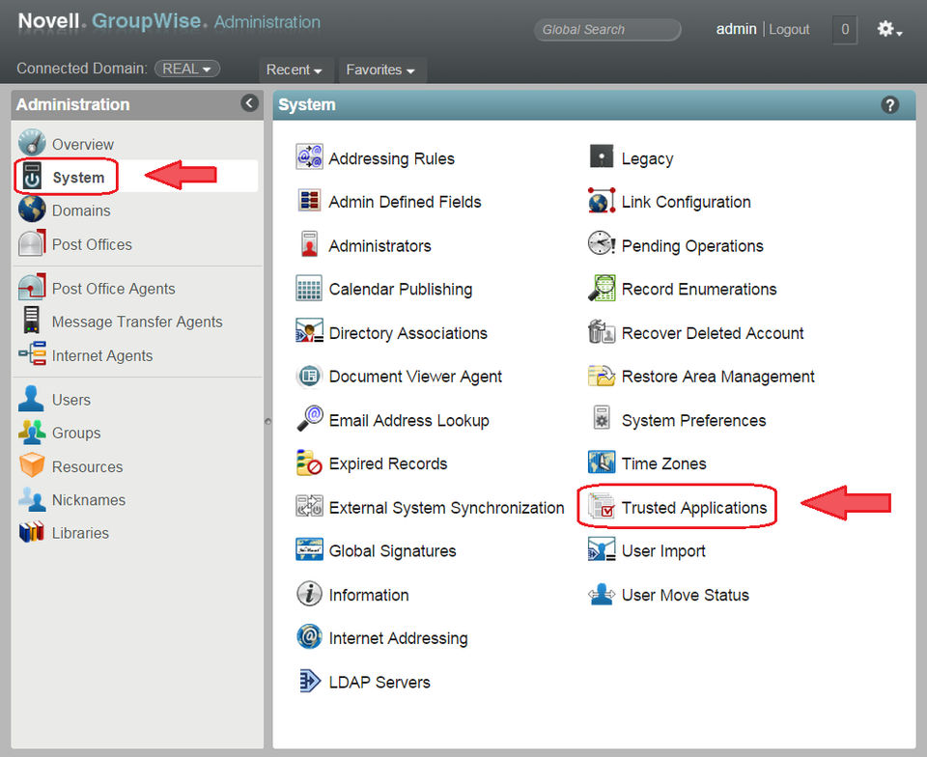This screenshot has height=757, width=927.
Task: Click the admin user link
Action: (736, 29)
